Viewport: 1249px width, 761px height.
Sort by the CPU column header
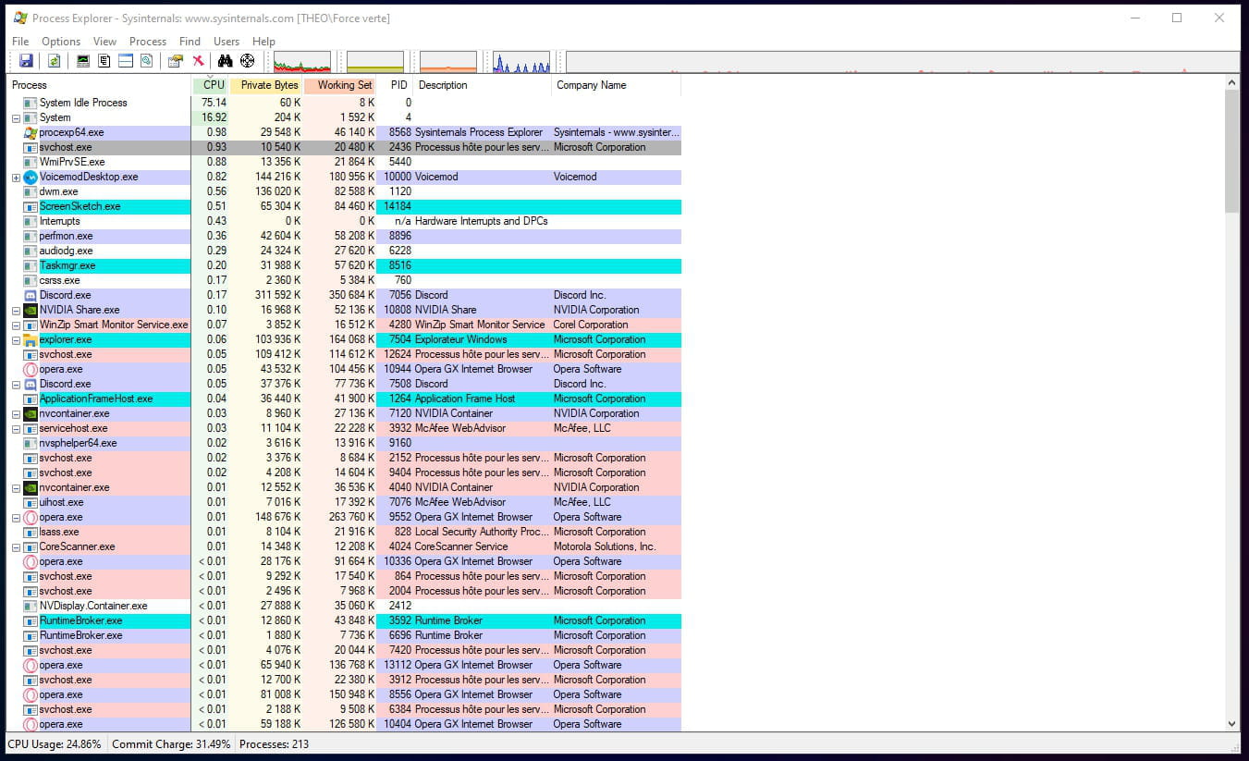coord(210,85)
